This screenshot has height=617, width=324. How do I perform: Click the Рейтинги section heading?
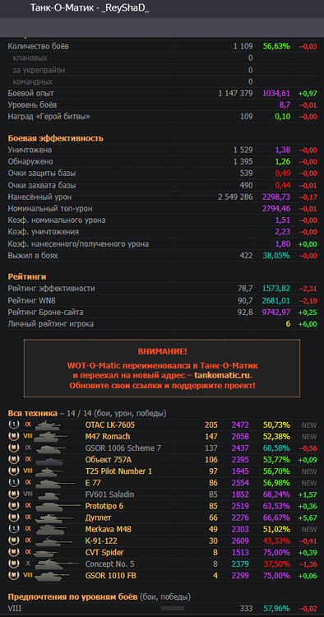(27, 276)
